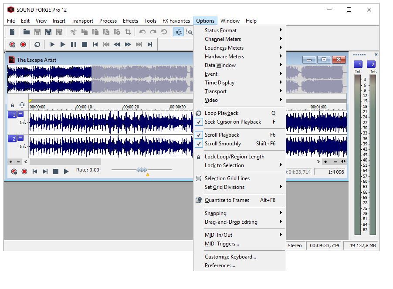
Task: Click the horizontal scrollbar under waveform
Action: tap(65, 162)
